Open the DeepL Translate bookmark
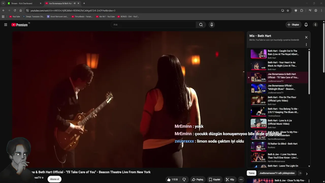Viewport: 325px width, 183px height. pos(33,17)
